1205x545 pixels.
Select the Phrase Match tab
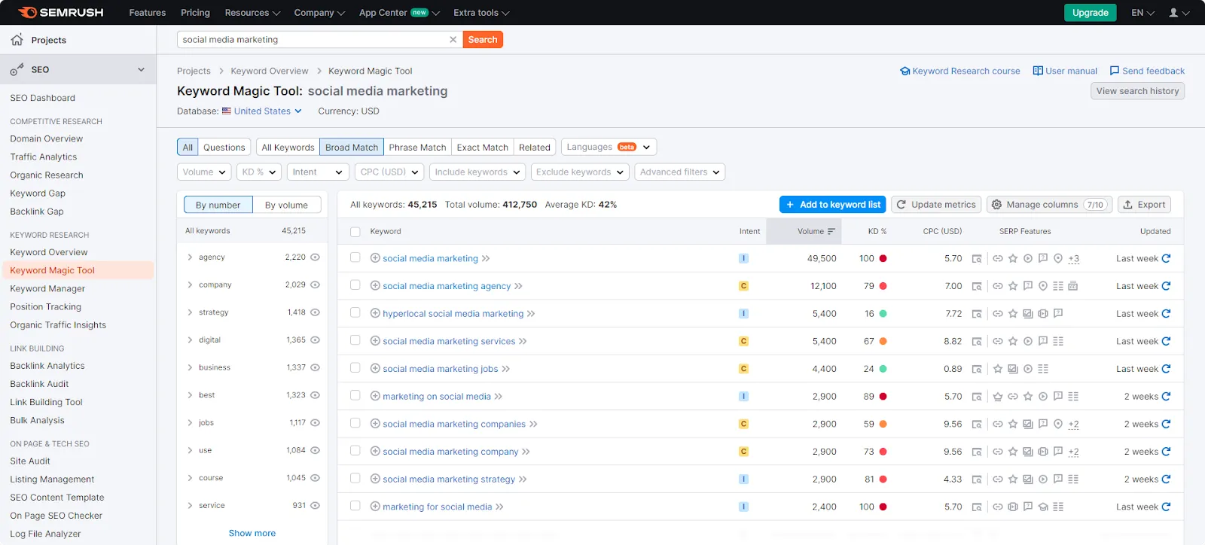tap(417, 148)
